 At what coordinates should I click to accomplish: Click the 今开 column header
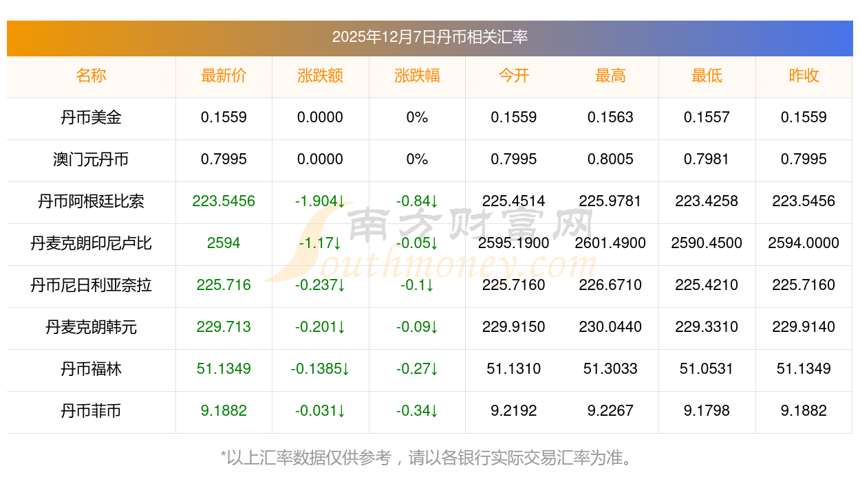coord(513,76)
